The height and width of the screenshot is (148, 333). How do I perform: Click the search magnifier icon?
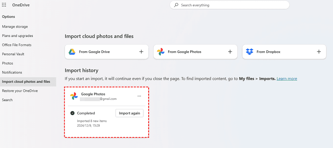point(176,5)
